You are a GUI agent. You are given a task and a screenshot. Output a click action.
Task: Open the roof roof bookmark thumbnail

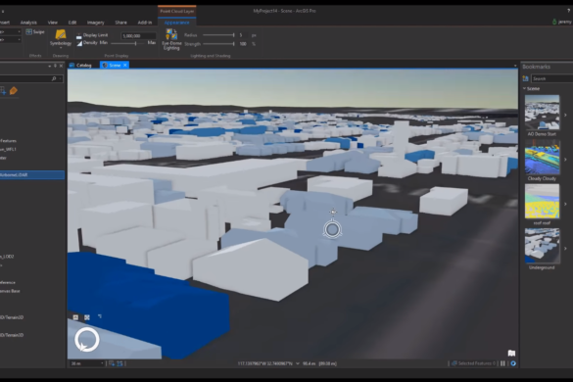pyautogui.click(x=542, y=202)
